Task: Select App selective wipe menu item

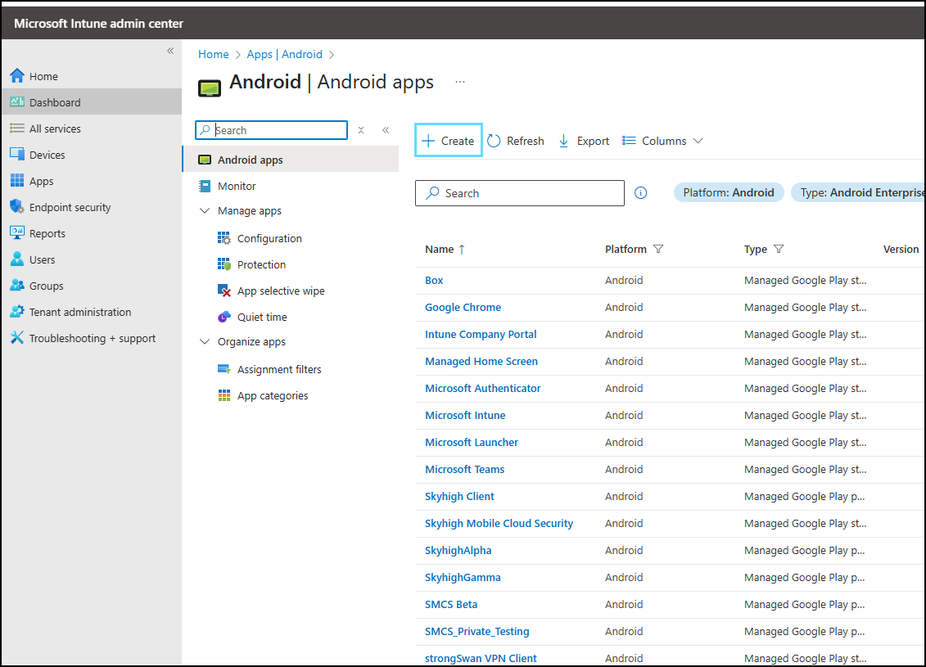Action: (x=281, y=291)
